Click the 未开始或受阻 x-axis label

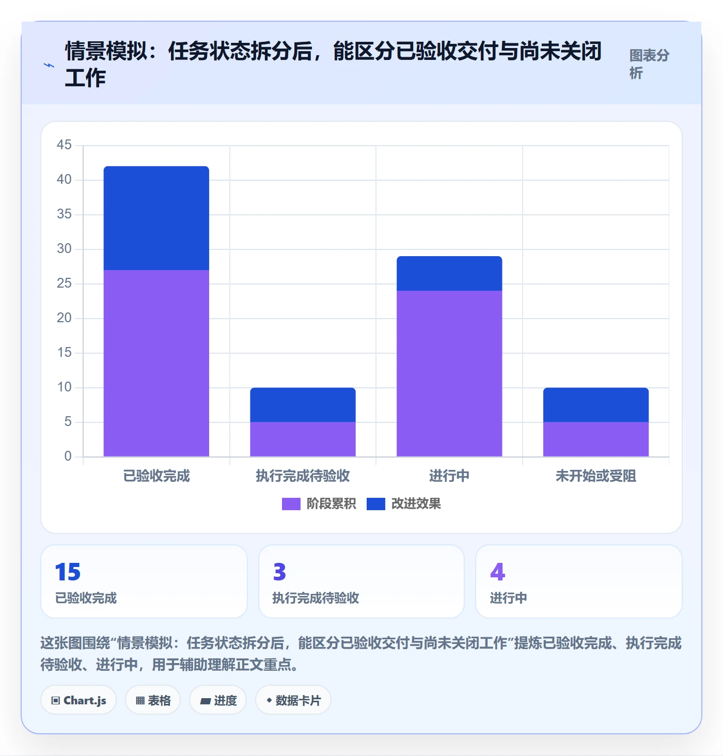(596, 476)
